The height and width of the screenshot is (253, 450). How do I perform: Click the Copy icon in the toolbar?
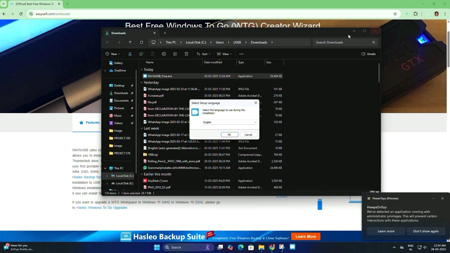point(141,54)
